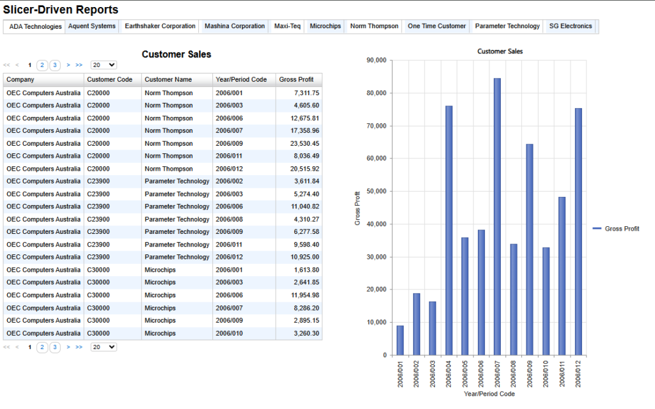
Task: Open the bottom rows-per-page dropdown
Action: pos(104,347)
